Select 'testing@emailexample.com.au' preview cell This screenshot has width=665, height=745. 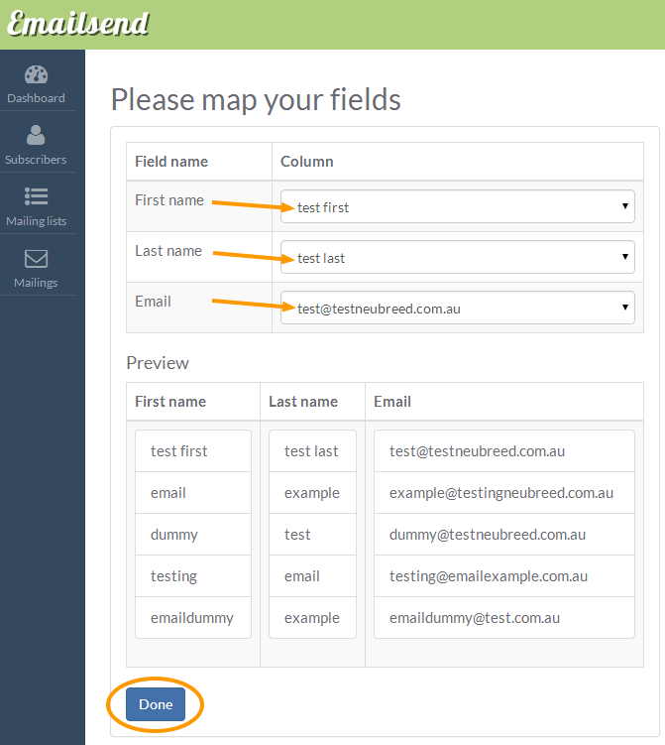point(504,576)
